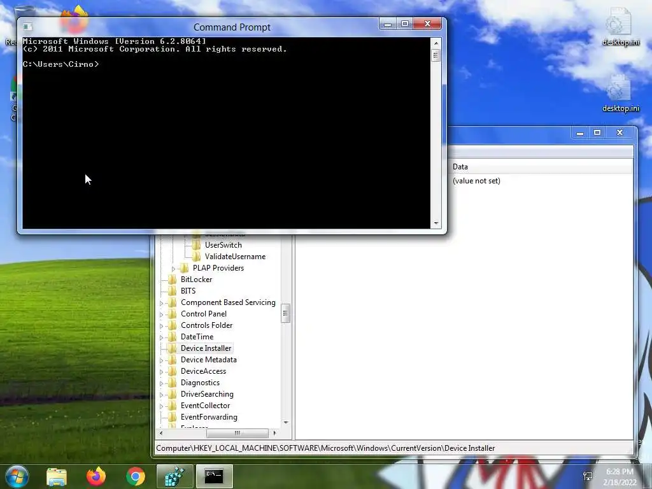Click the EventForwarding folder icon

pos(172,417)
